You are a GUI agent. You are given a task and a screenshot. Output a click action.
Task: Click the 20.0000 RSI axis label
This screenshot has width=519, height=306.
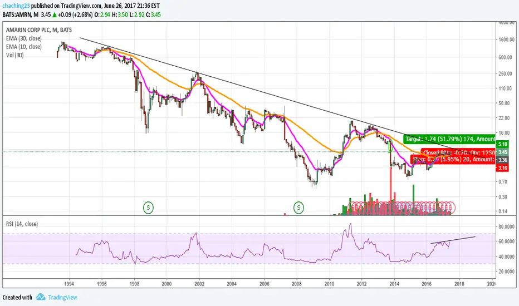(507, 272)
